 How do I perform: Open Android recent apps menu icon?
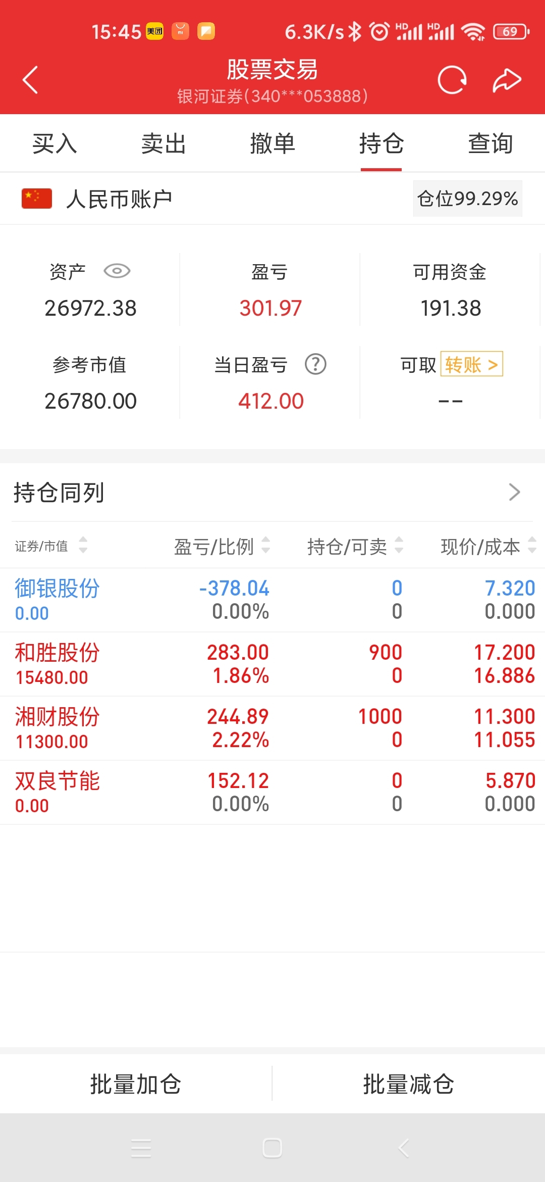[141, 1148]
